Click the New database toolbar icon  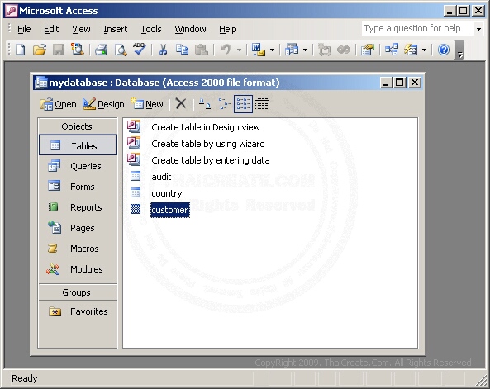21,50
